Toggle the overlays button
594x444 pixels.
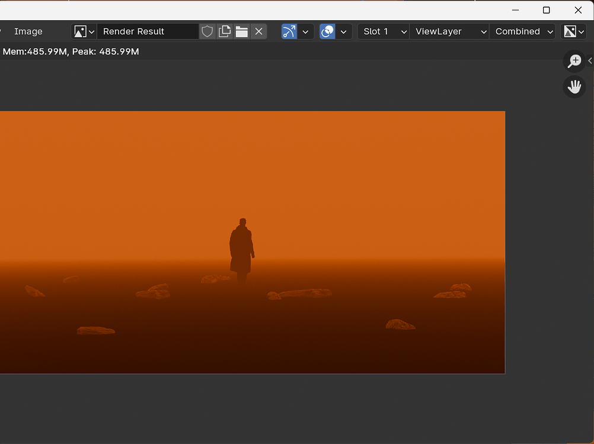click(x=327, y=31)
